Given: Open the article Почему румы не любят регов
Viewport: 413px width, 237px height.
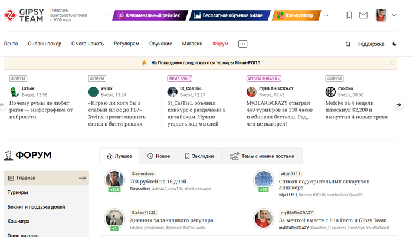Looking at the screenshot, I should coord(41,110).
